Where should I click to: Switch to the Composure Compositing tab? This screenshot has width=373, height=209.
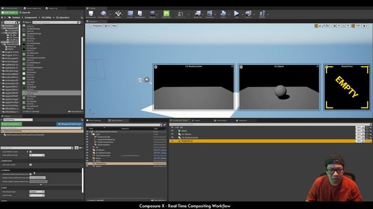[180, 121]
